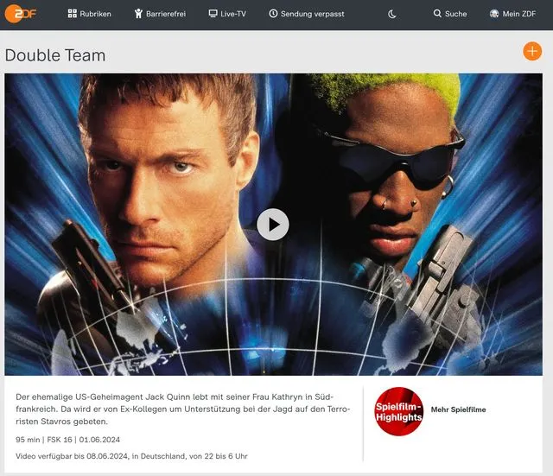Expand the Rubriken menu label
Image resolution: width=553 pixels, height=476 pixels.
click(95, 14)
